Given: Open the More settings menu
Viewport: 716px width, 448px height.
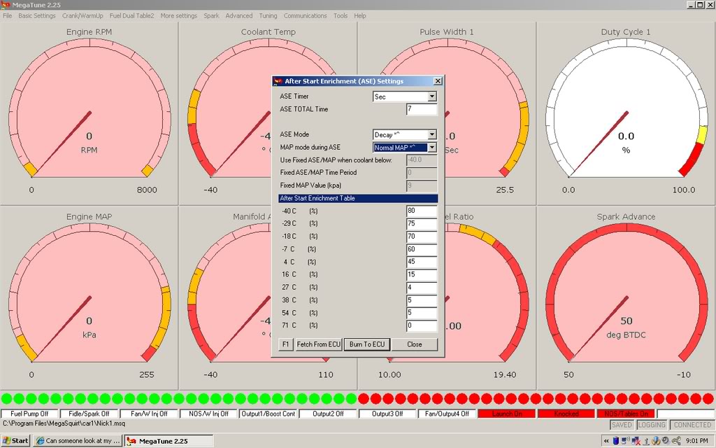Looking at the screenshot, I should click(178, 15).
